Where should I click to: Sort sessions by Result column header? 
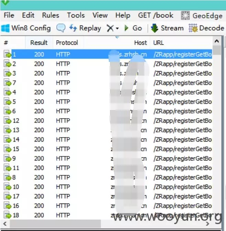coord(39,43)
